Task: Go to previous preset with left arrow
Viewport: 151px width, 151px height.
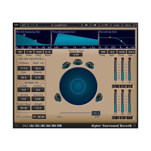Action: coord(86,25)
